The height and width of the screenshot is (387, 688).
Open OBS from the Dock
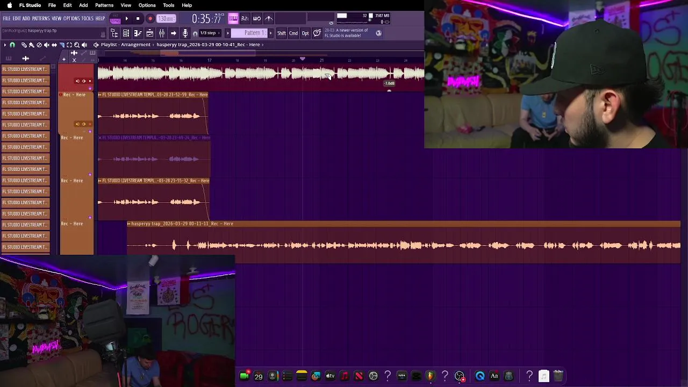(460, 376)
